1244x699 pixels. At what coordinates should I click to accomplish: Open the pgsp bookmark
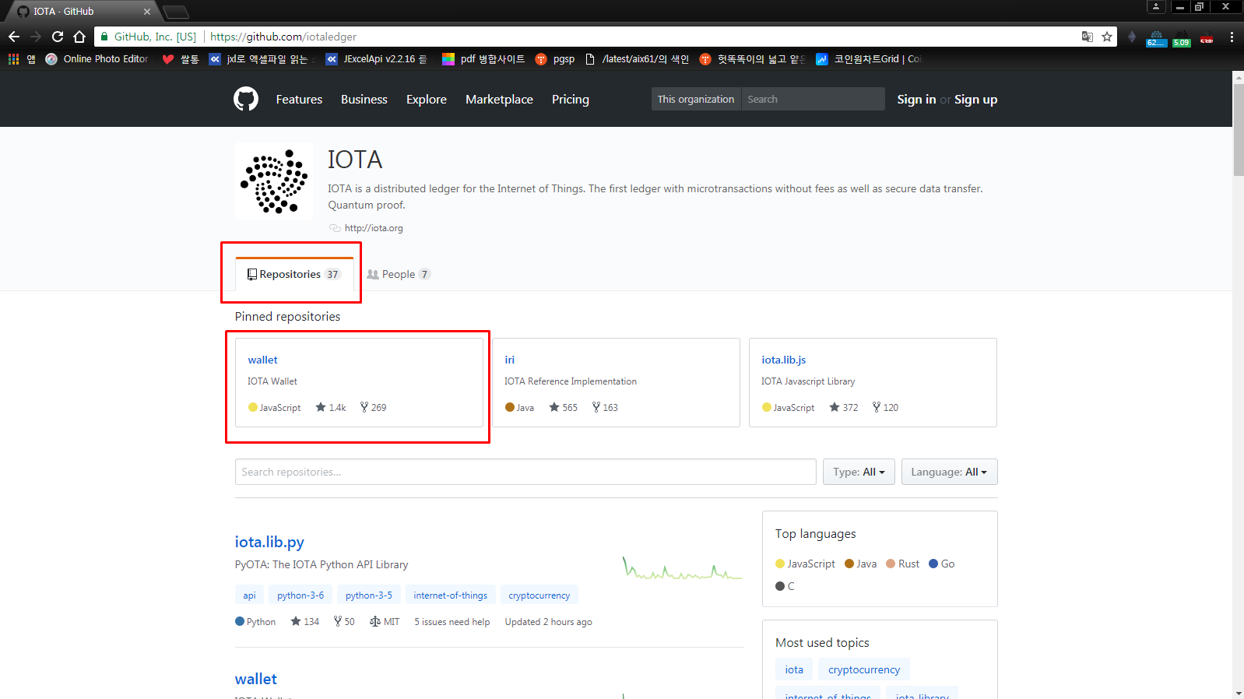tap(555, 59)
